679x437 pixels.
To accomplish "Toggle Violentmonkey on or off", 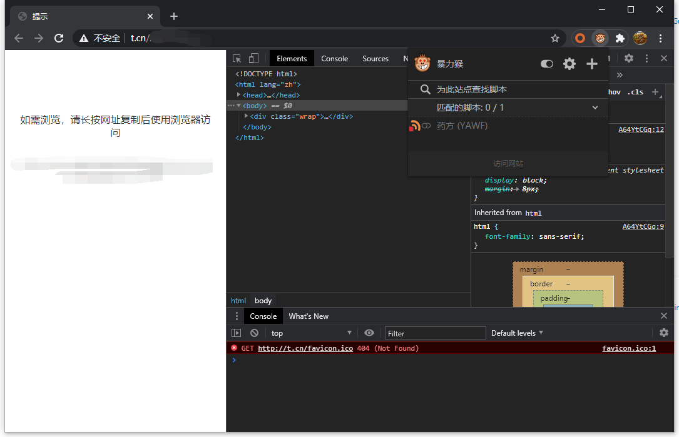I will pos(546,63).
